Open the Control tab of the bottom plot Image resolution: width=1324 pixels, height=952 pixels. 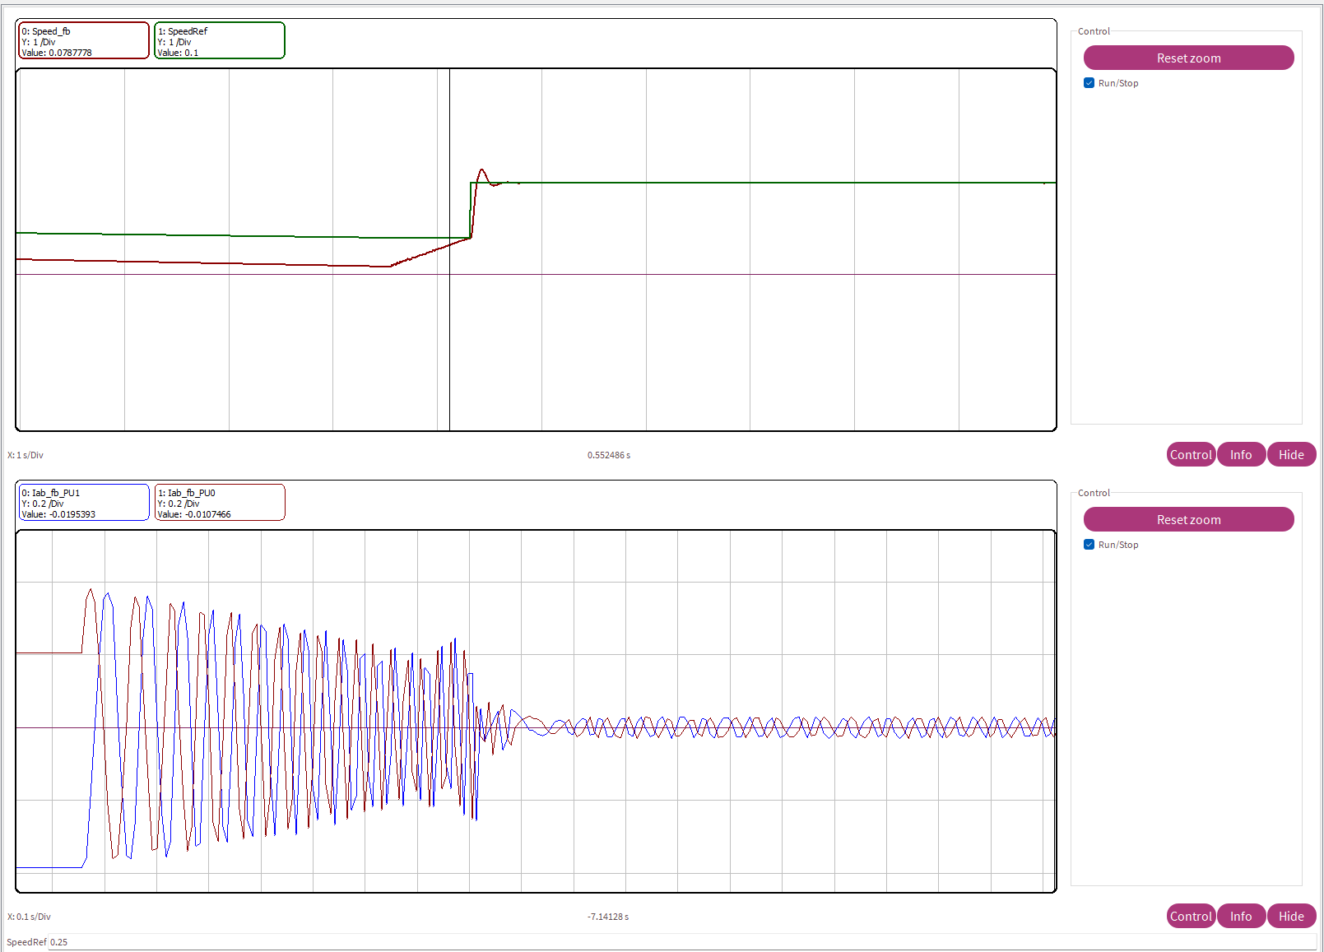pos(1190,916)
